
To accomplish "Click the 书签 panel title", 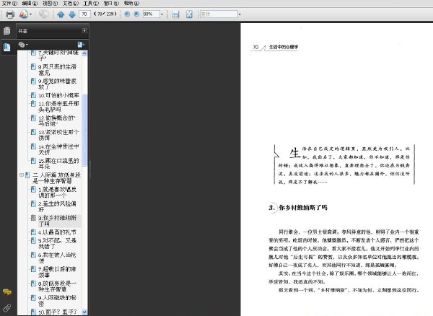I will [x=22, y=31].
